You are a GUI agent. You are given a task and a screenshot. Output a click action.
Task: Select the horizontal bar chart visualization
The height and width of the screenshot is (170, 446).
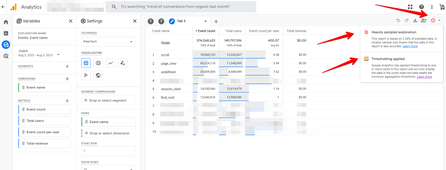click(x=86, y=75)
